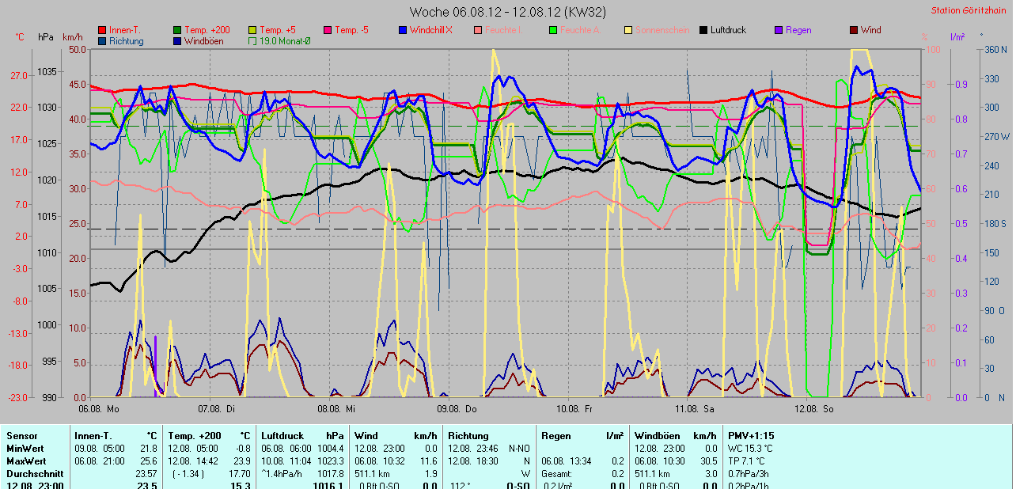Select the 'Sonnenschein' legend label
1016x489 pixels.
(x=661, y=30)
